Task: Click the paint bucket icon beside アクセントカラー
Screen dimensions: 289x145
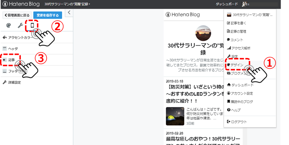Action: 5,37
